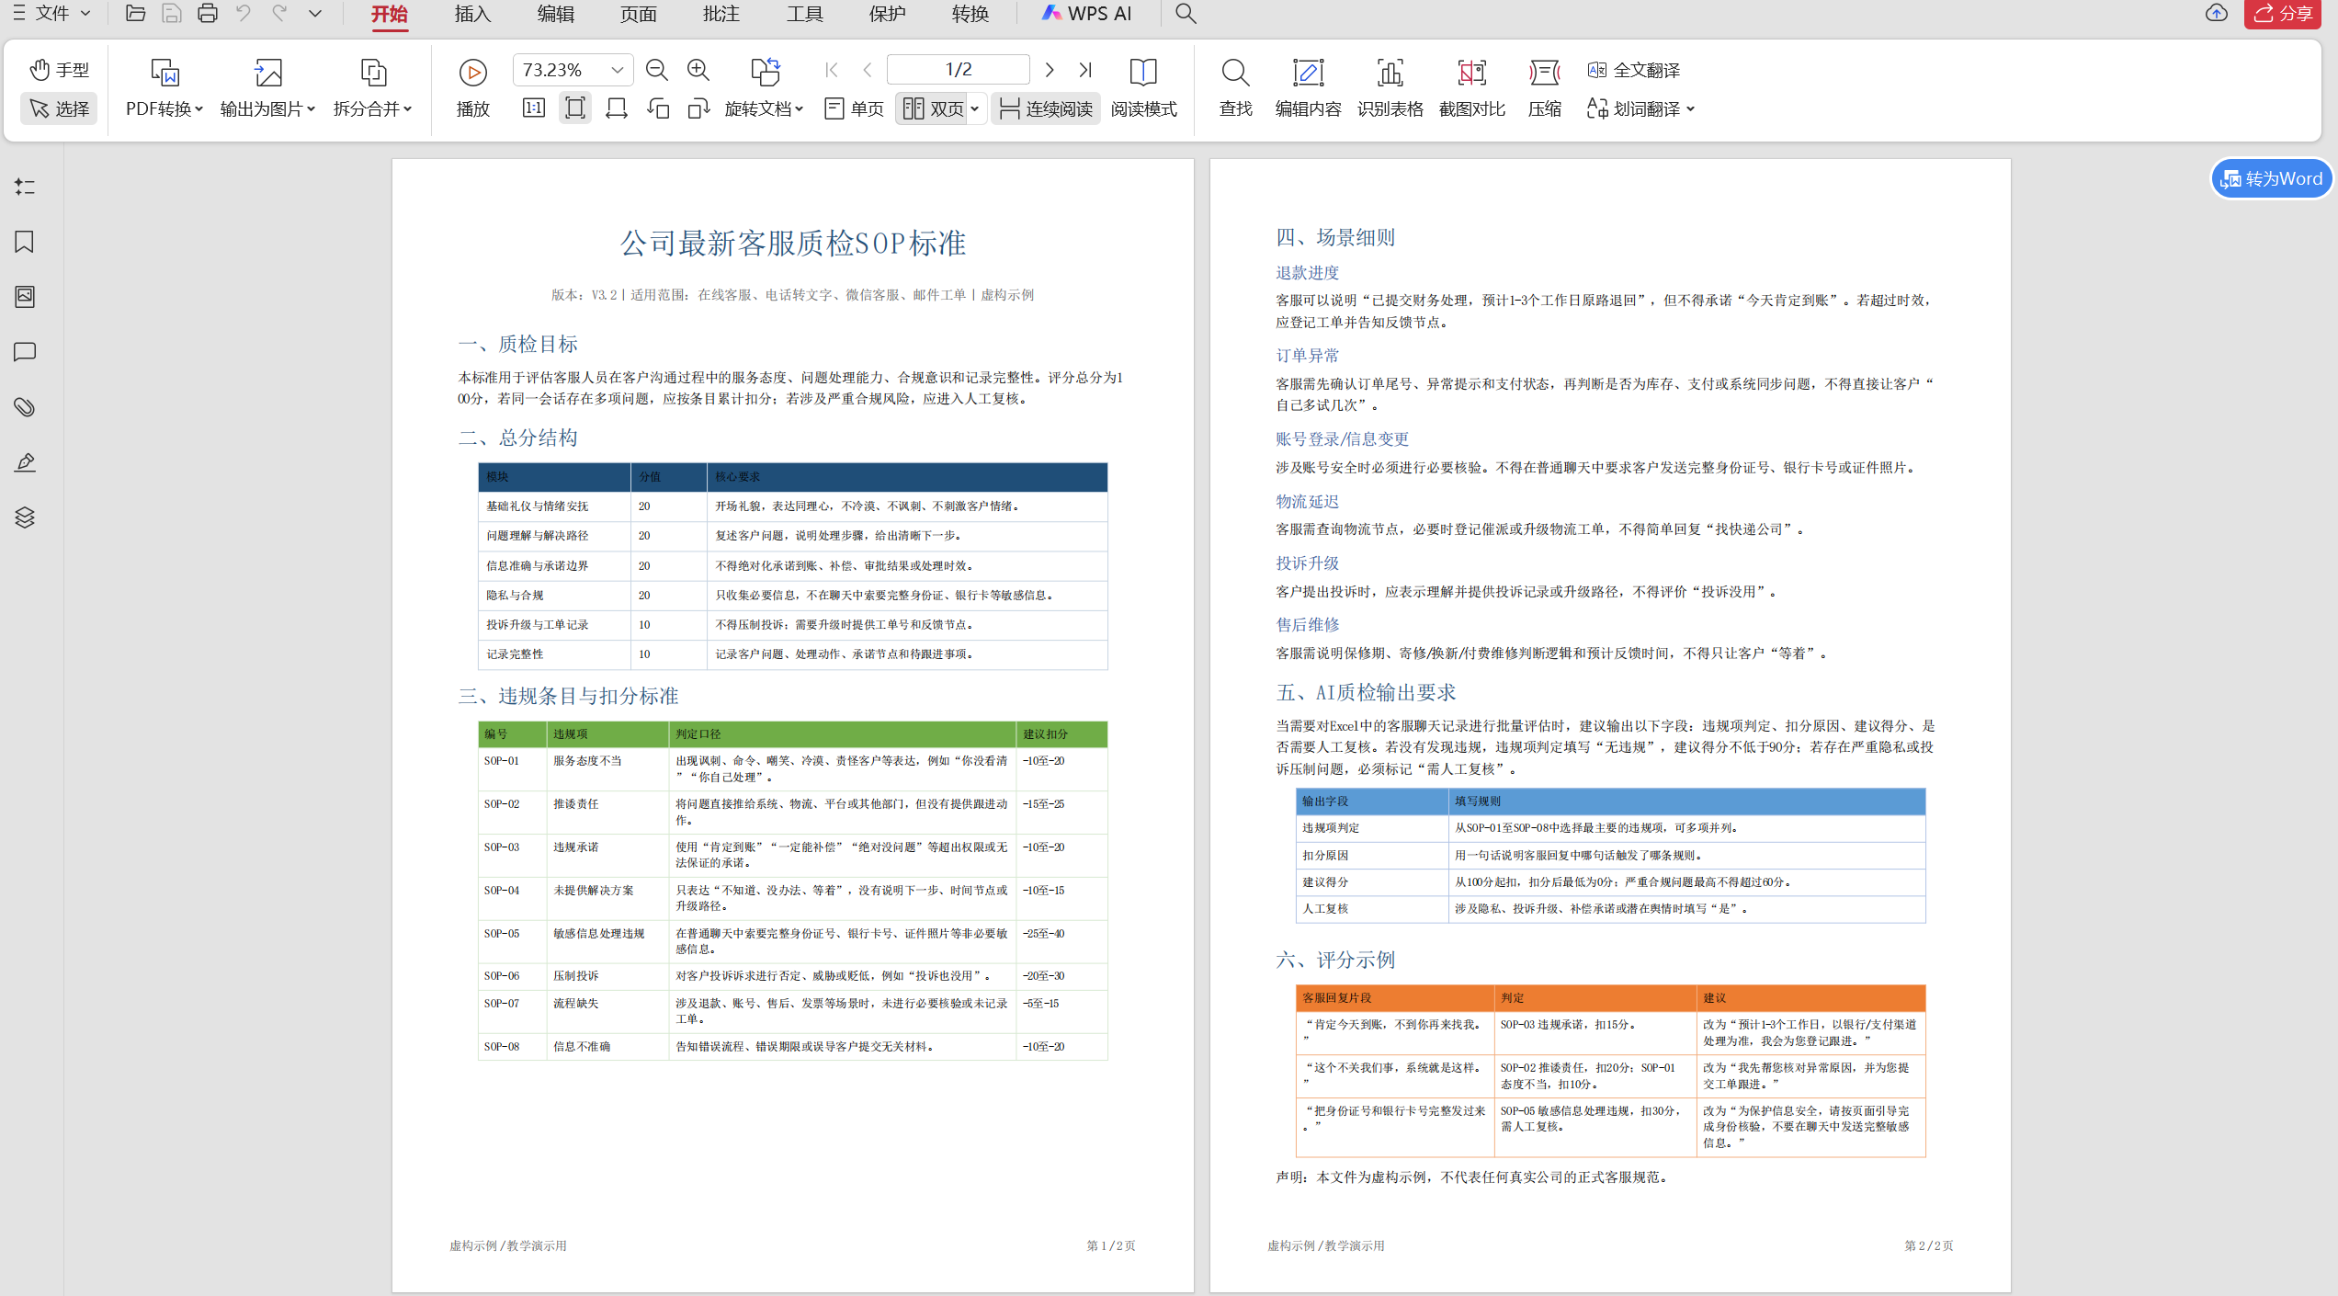The width and height of the screenshot is (2338, 1296).
Task: Click the 截图对比 screenshot compare tool
Action: [1471, 88]
